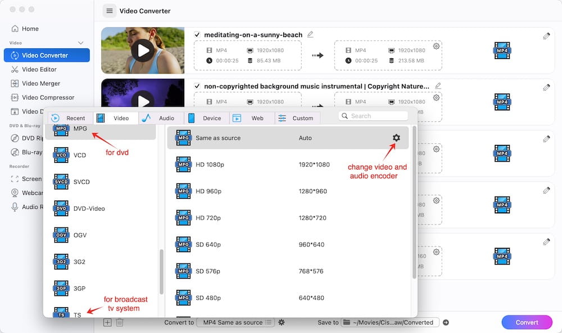Switch to the Custom tab
Image resolution: width=562 pixels, height=333 pixels.
click(x=297, y=118)
